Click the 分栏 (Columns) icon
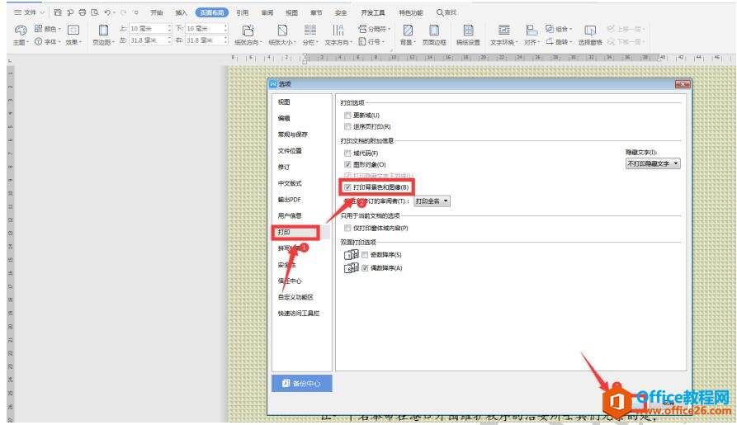Image resolution: width=737 pixels, height=425 pixels. pos(309,31)
